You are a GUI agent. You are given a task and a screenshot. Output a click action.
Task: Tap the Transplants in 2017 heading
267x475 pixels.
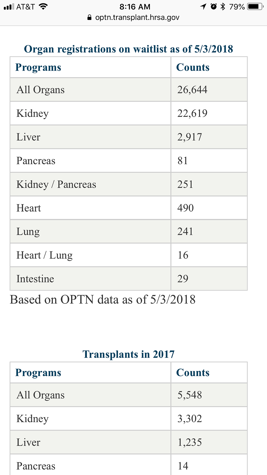click(x=128, y=354)
